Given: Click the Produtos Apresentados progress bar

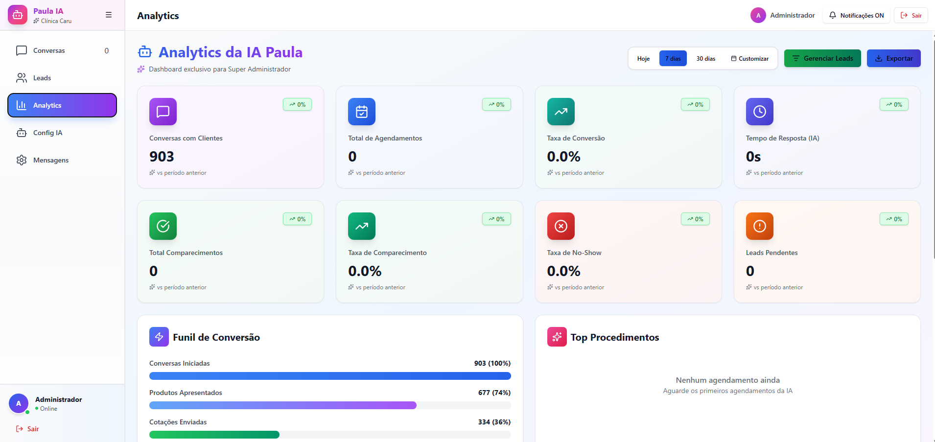Looking at the screenshot, I should pos(330,405).
